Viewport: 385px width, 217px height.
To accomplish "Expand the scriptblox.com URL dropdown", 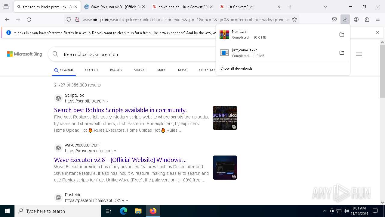I will pos(107,101).
